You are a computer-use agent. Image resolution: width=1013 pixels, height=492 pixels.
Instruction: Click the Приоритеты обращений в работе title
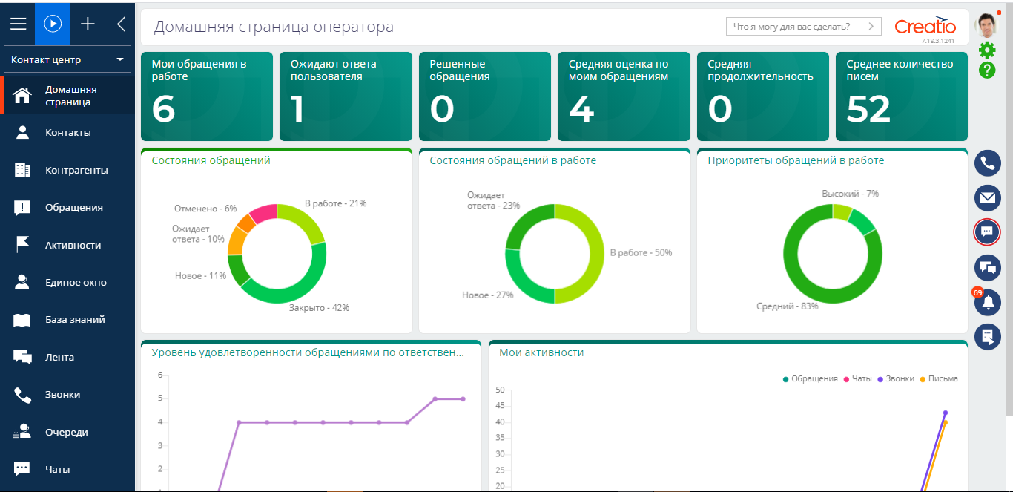click(796, 160)
